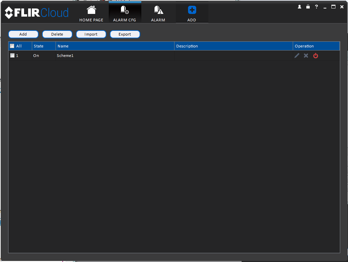
Task: Open help via the question mark icon
Action: (316, 7)
